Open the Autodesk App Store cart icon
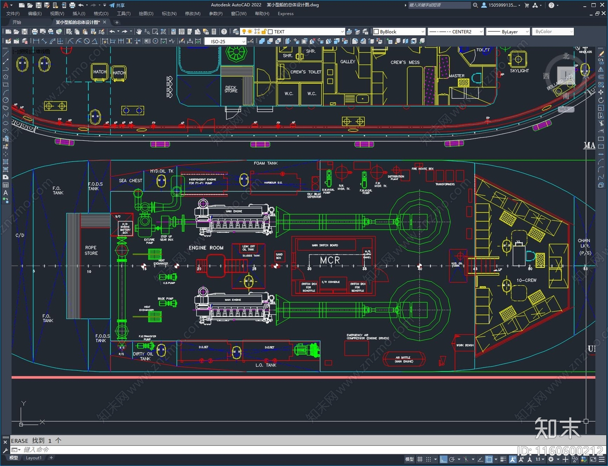The image size is (608, 466). coord(527,5)
